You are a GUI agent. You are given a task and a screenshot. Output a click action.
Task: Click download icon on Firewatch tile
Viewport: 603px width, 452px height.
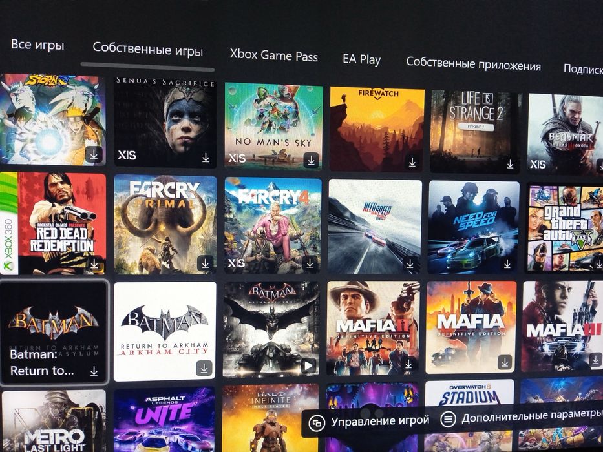(x=412, y=163)
